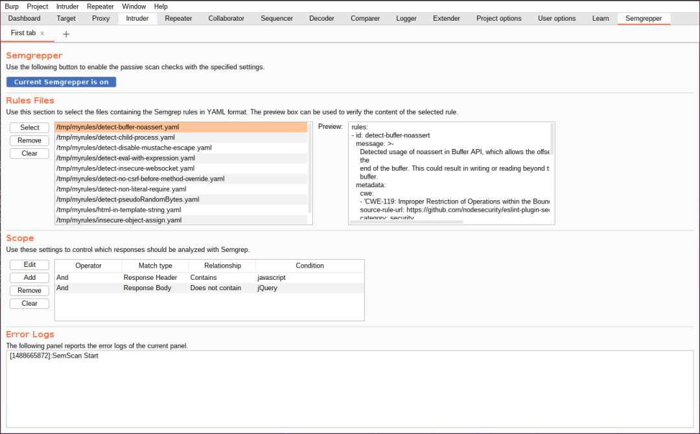
Task: Open the Intruder menu in menu bar
Action: click(x=67, y=6)
